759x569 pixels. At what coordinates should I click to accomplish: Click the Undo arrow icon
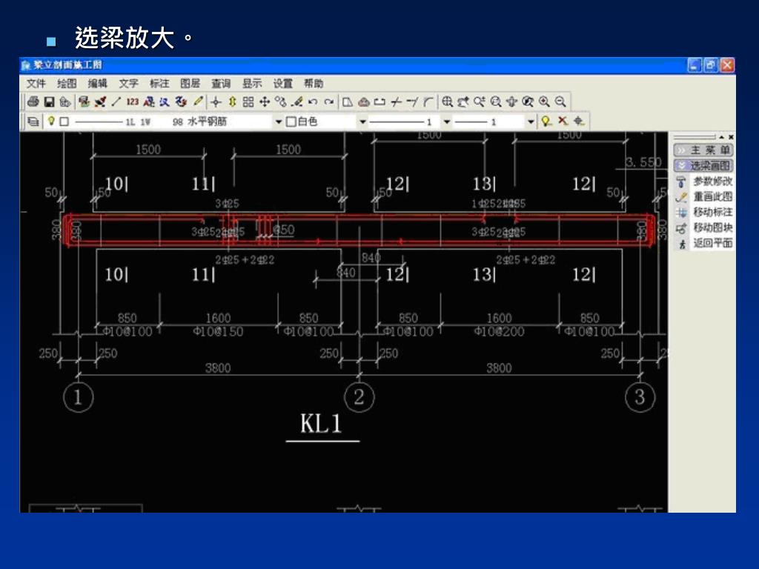coord(313,102)
